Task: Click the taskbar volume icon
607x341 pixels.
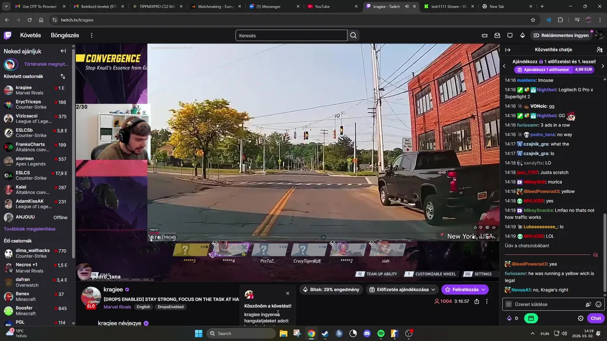Action: pos(564,333)
